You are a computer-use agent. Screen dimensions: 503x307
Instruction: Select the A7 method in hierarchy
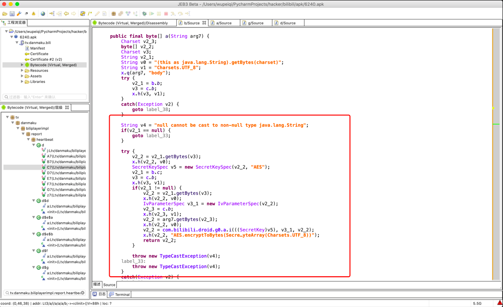64,156
